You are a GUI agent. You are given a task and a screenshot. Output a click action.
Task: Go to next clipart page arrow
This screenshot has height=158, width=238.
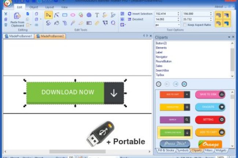pos(175,84)
